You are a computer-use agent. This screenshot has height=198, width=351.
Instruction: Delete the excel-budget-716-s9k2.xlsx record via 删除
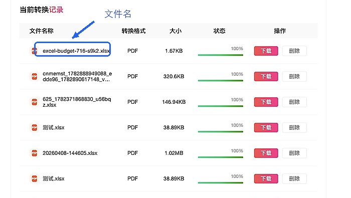coord(294,51)
